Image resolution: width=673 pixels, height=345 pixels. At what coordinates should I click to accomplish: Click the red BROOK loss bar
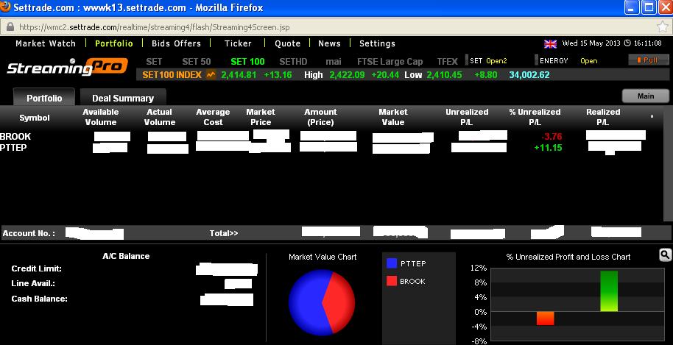pos(545,319)
